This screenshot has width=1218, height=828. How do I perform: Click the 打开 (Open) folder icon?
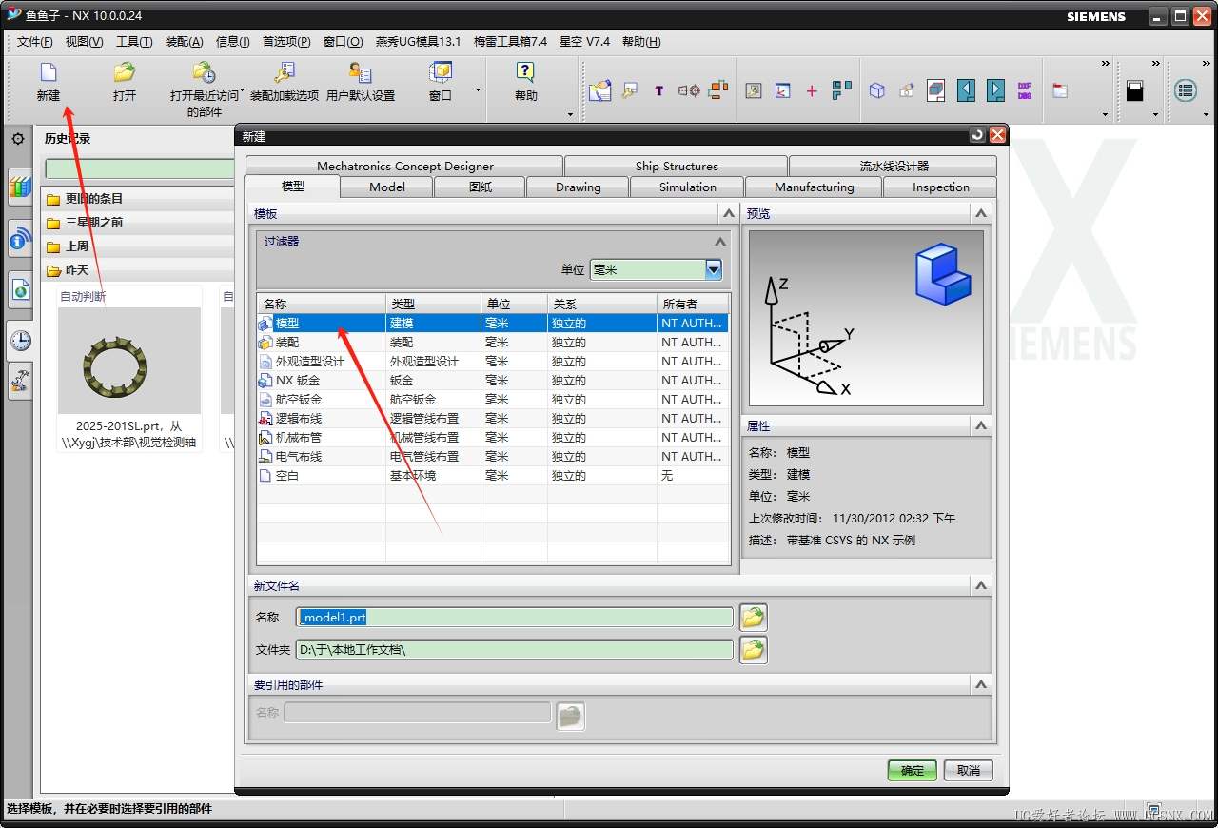tap(124, 72)
